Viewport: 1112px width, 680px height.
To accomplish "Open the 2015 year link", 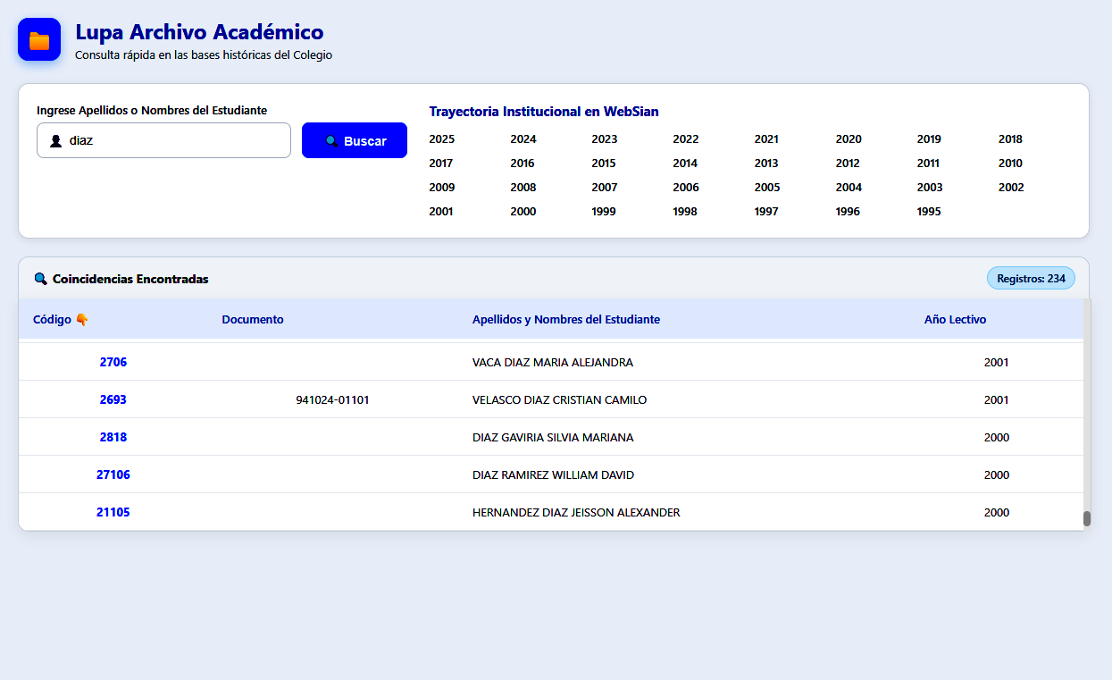I will tap(604, 164).
